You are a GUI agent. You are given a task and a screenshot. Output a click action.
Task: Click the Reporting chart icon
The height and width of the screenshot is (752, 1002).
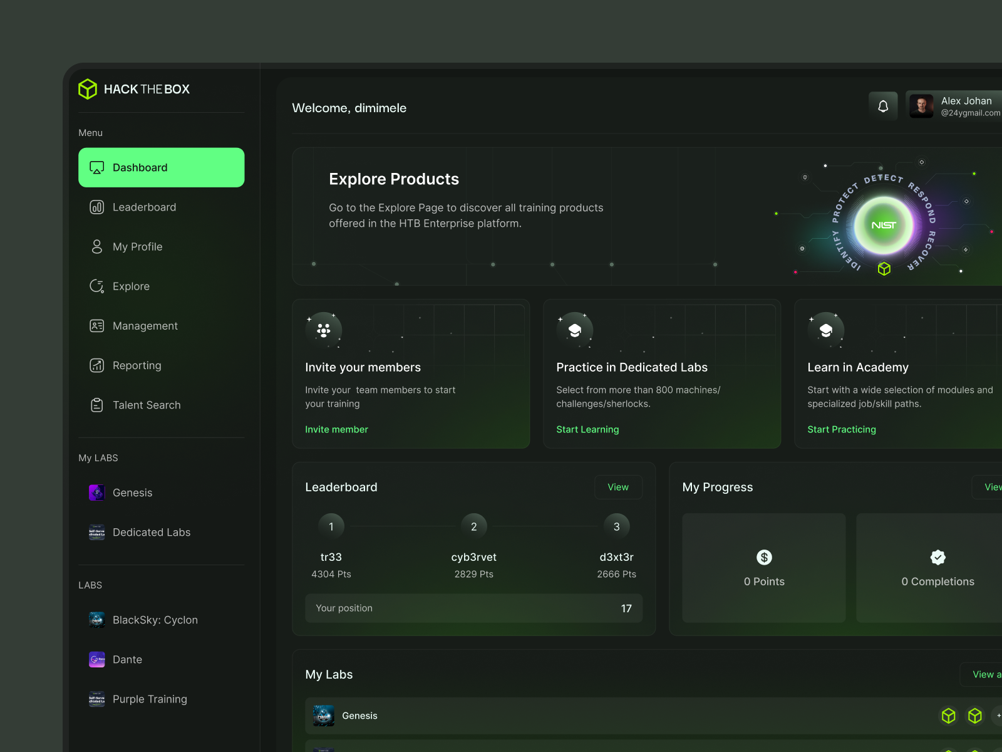(97, 365)
